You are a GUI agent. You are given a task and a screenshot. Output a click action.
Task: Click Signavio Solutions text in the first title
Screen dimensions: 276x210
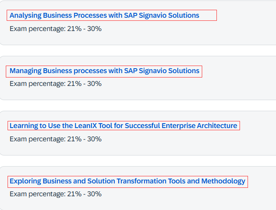point(169,16)
